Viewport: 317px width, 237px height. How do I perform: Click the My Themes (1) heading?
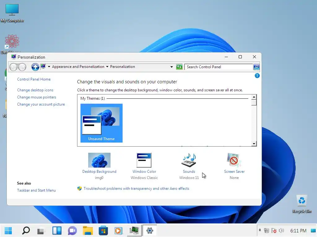click(x=93, y=98)
